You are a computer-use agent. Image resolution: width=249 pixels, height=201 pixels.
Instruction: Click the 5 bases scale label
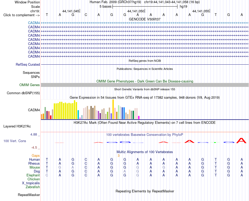[x=105, y=7]
